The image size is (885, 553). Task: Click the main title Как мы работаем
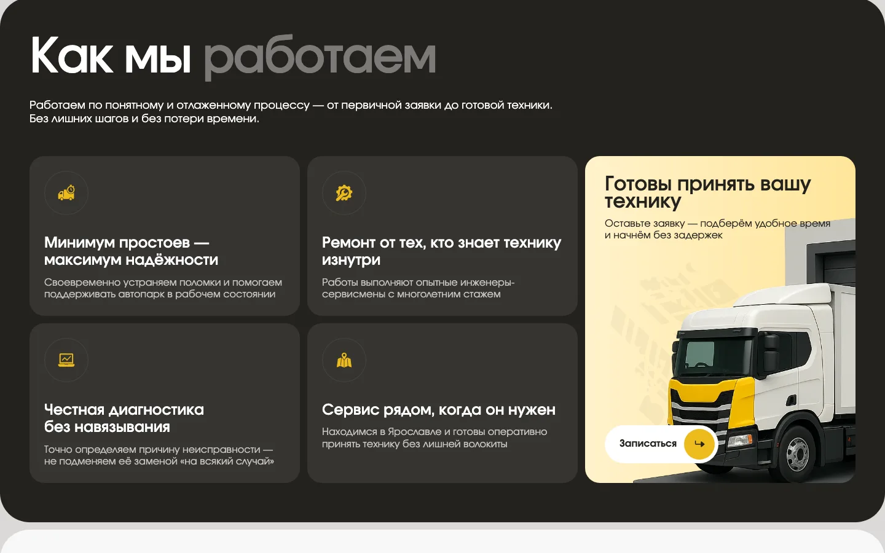[233, 57]
